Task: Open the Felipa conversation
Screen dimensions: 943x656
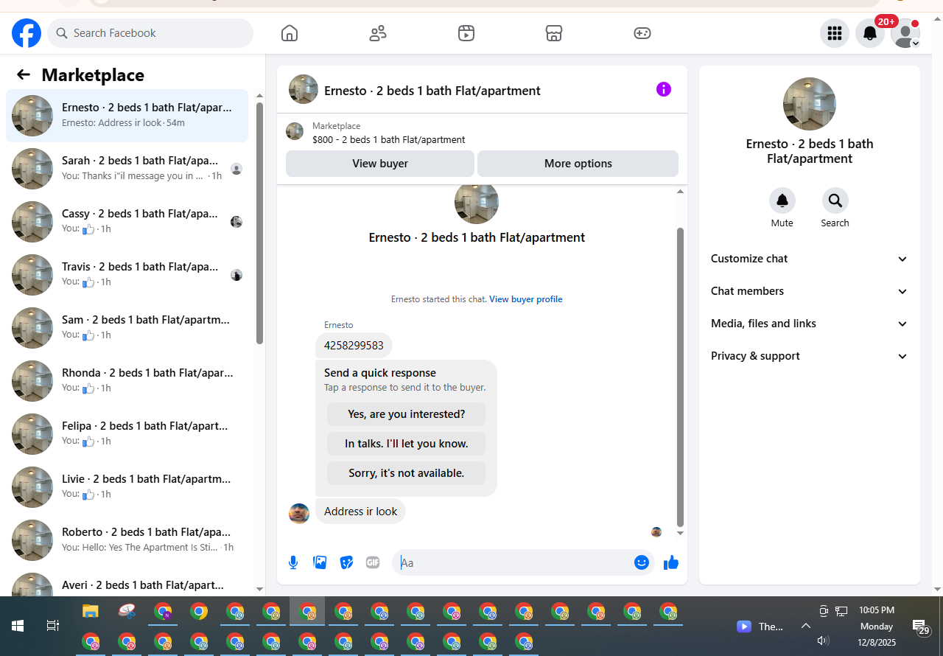Action: (x=127, y=434)
